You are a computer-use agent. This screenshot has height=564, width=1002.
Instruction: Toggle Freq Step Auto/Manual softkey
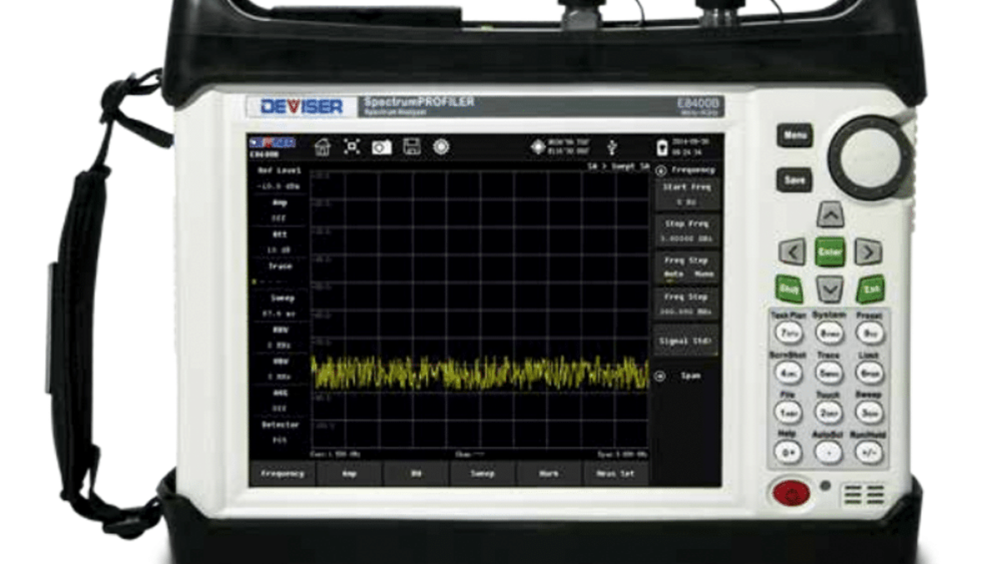point(686,267)
